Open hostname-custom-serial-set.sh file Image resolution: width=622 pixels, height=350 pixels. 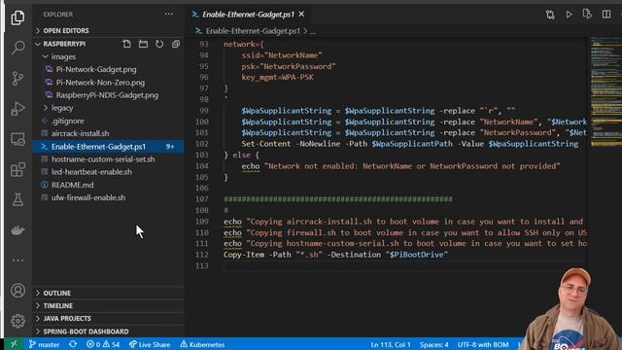coord(103,159)
